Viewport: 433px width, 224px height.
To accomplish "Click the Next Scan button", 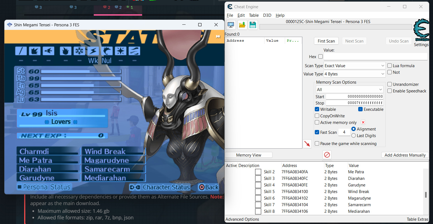I will click(354, 41).
